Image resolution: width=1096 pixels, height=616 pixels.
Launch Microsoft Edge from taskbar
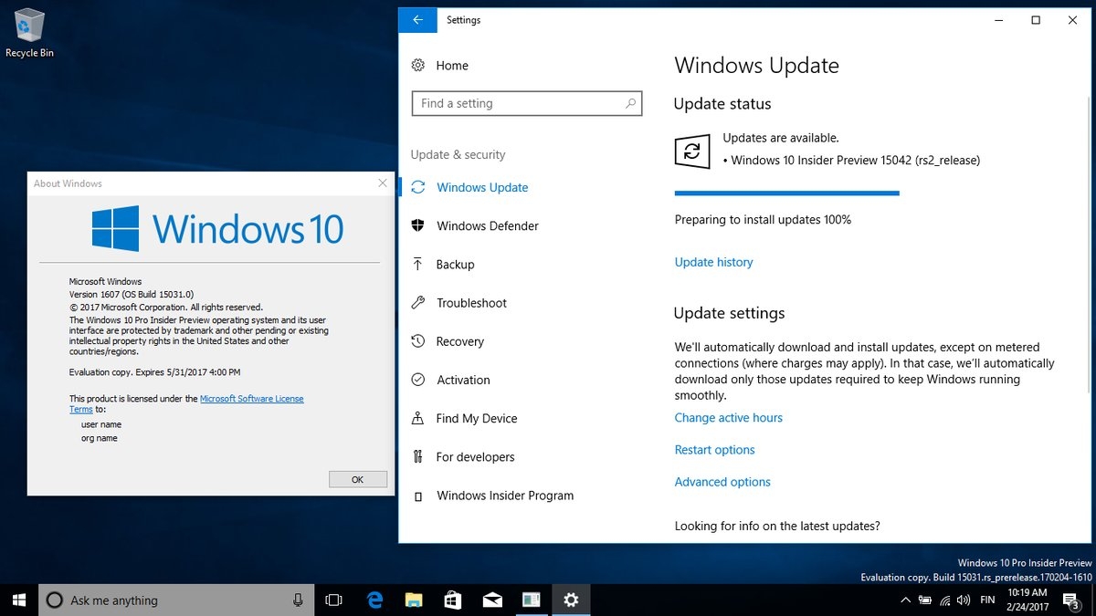pos(374,600)
